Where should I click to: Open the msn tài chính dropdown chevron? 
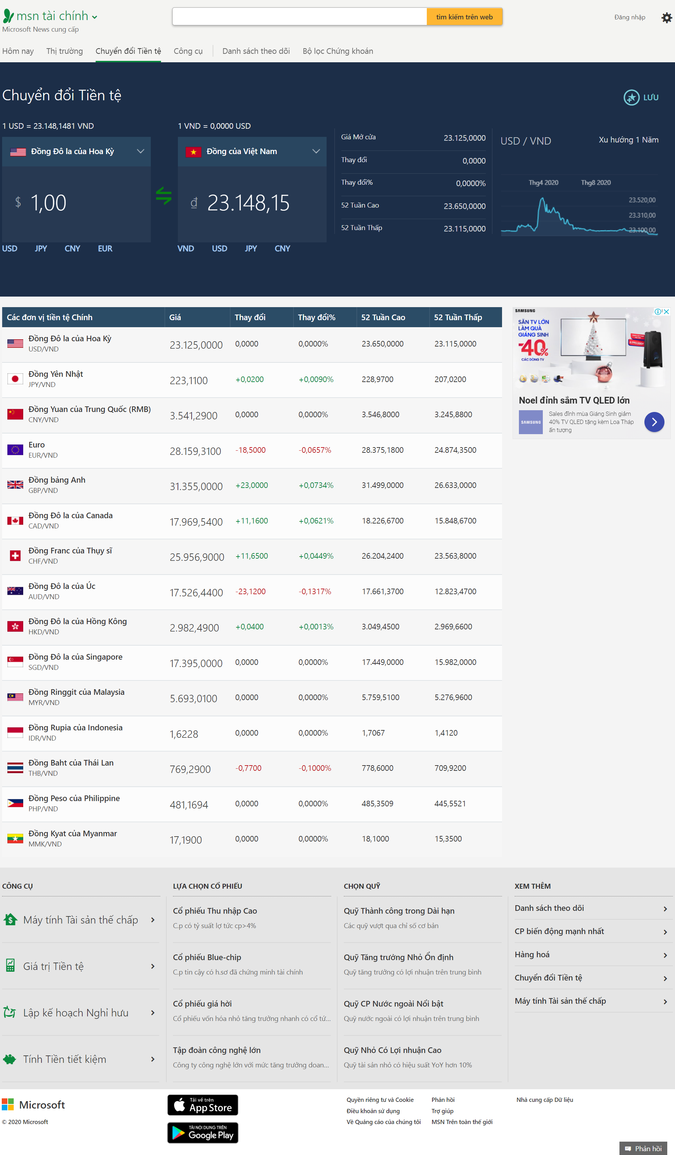coord(95,17)
